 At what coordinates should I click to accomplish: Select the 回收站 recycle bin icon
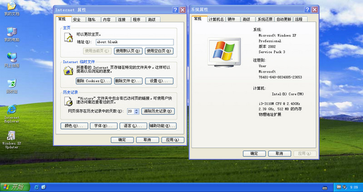coord(11,86)
